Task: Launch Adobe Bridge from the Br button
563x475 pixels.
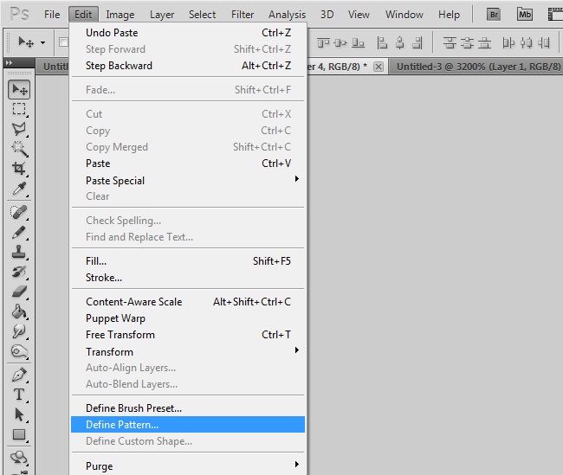Action: (x=494, y=14)
